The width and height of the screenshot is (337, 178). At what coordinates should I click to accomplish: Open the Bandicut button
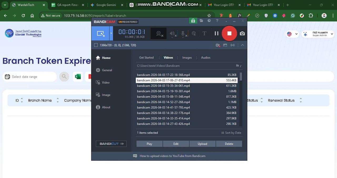point(111,144)
